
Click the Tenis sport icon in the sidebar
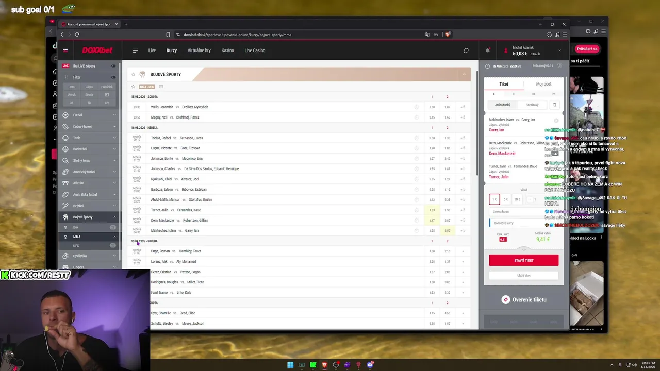click(65, 138)
